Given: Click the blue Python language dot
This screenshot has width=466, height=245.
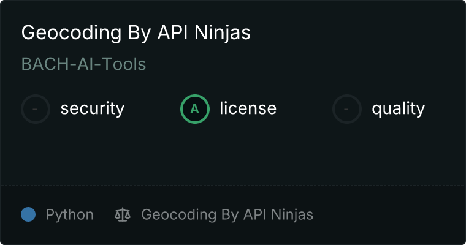Looking at the screenshot, I should [x=28, y=215].
